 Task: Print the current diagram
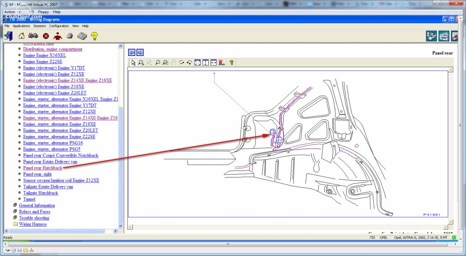(x=70, y=36)
